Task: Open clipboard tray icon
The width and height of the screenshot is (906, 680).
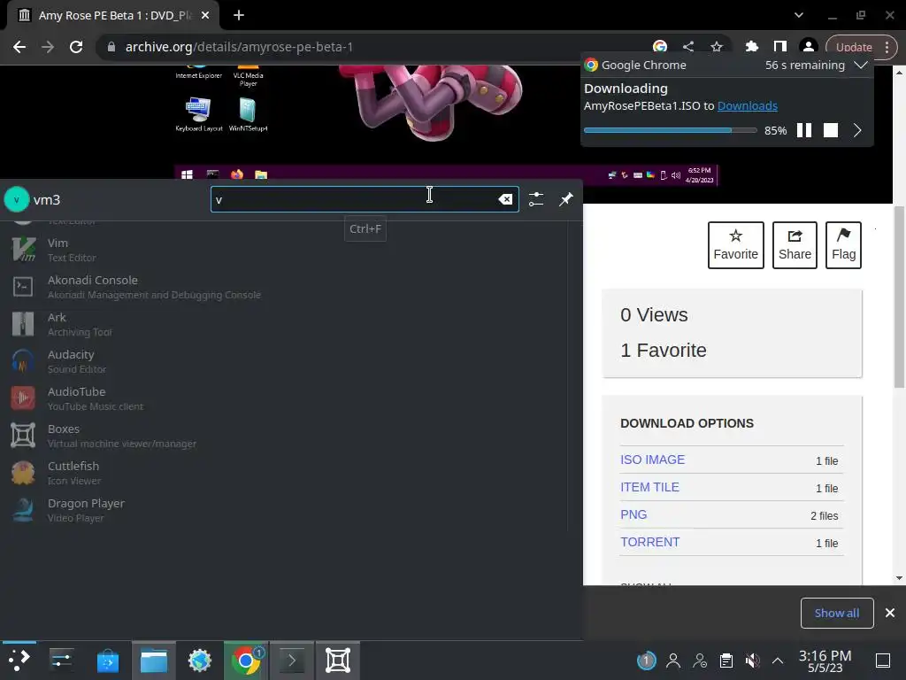Action: (726, 661)
